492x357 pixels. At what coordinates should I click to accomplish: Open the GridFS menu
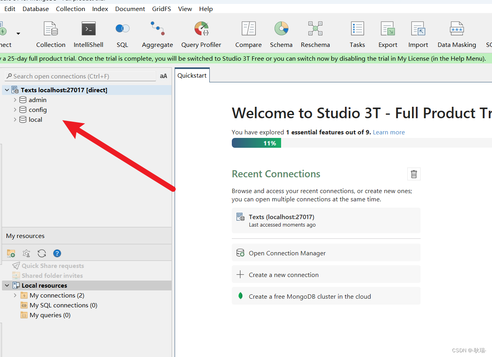[x=162, y=9]
